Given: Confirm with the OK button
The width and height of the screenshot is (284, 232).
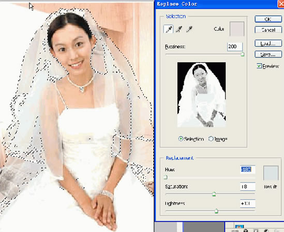Looking at the screenshot, I should pos(268,19).
